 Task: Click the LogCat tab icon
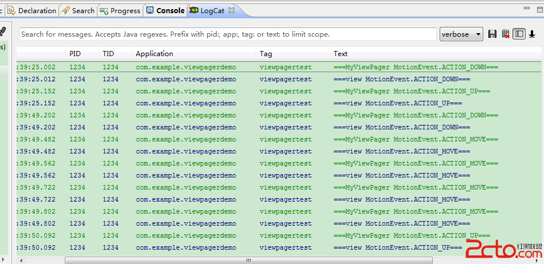(194, 10)
